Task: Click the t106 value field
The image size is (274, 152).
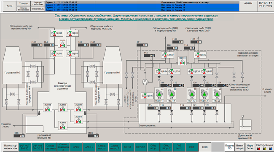Action: point(19,136)
